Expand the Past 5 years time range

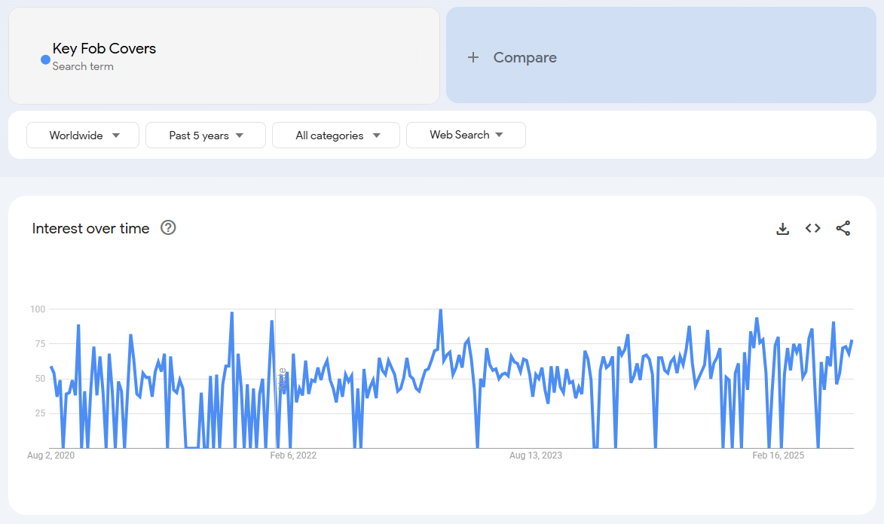pyautogui.click(x=206, y=136)
